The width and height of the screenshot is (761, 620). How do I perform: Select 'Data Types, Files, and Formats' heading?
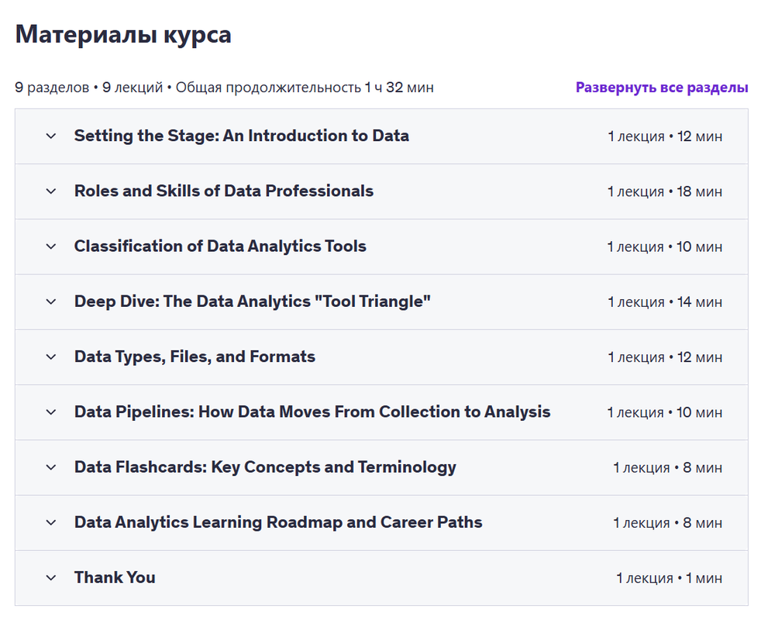click(x=195, y=356)
